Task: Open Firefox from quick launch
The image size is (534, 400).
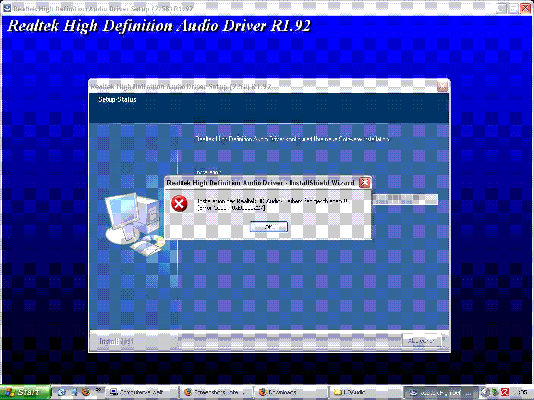Action: 86,392
